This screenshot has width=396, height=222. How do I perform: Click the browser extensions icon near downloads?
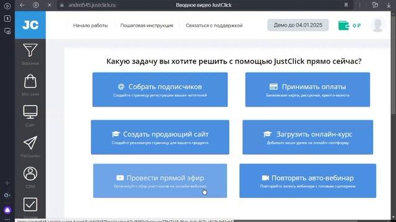point(375,5)
